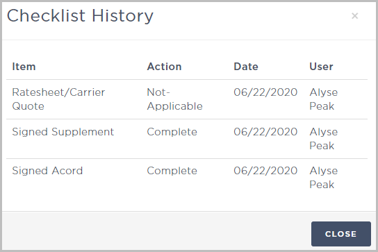
Task: Select the Signed Supplement item
Action: click(63, 132)
